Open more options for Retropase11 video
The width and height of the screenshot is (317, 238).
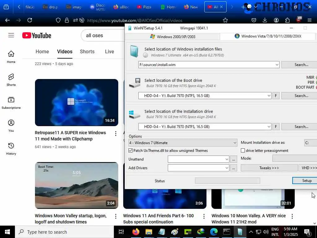(116, 134)
